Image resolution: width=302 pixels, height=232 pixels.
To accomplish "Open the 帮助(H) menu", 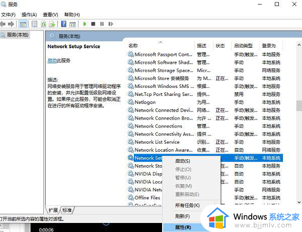I will coord(72,15).
